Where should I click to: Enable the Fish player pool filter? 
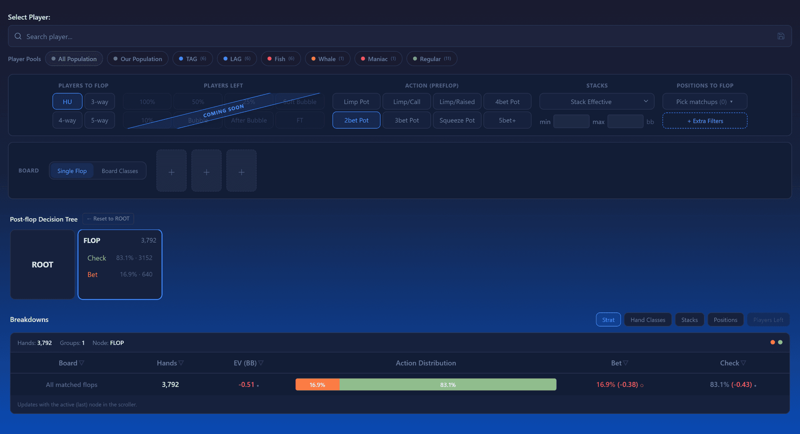point(281,59)
